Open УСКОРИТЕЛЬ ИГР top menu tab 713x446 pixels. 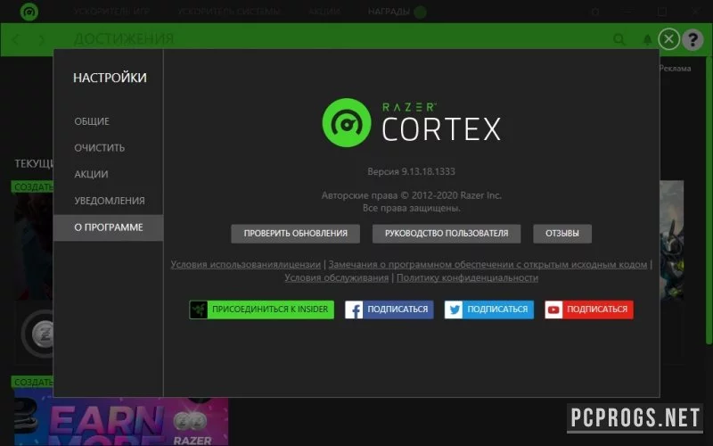point(111,12)
